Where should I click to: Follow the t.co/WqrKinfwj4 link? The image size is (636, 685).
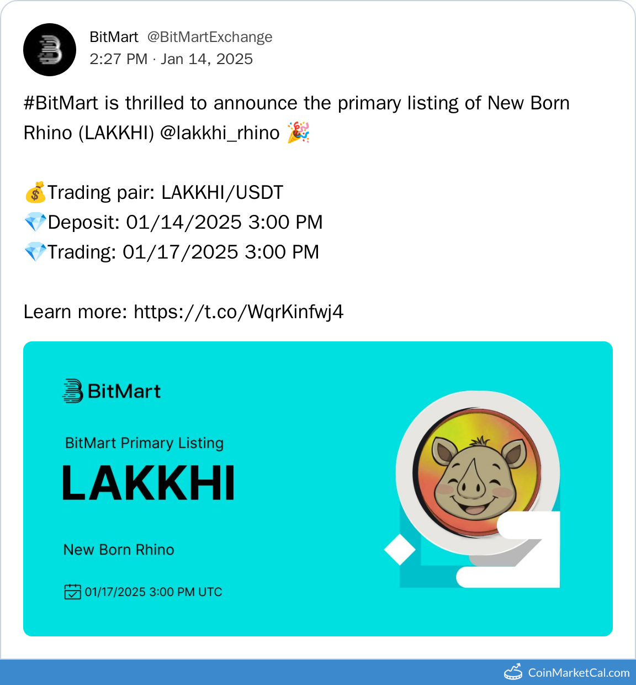click(239, 312)
